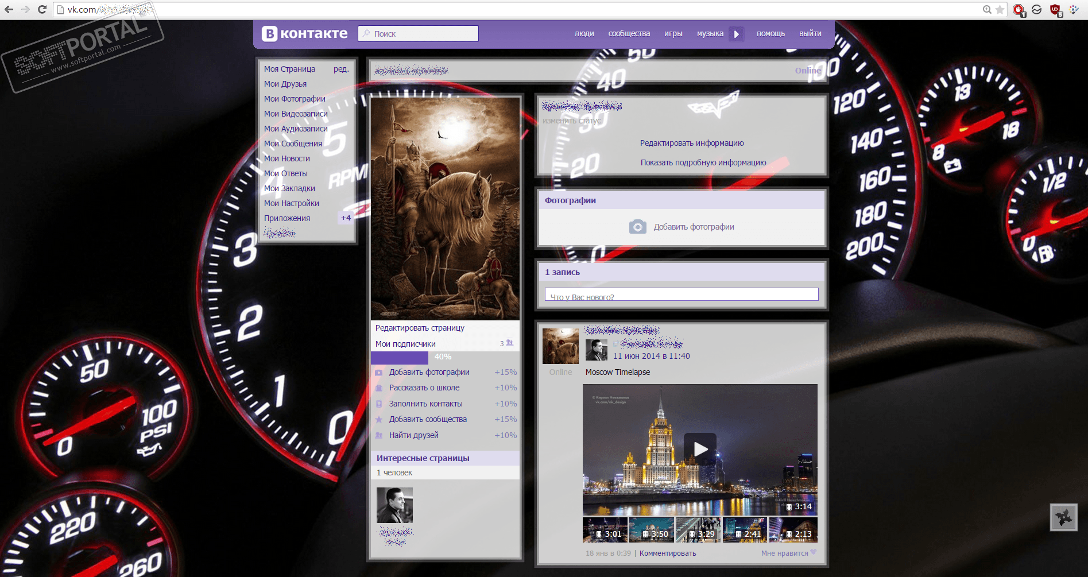Viewport: 1088px width, 577px height.
Task: Expand Показать подробную информацию
Action: pyautogui.click(x=703, y=162)
